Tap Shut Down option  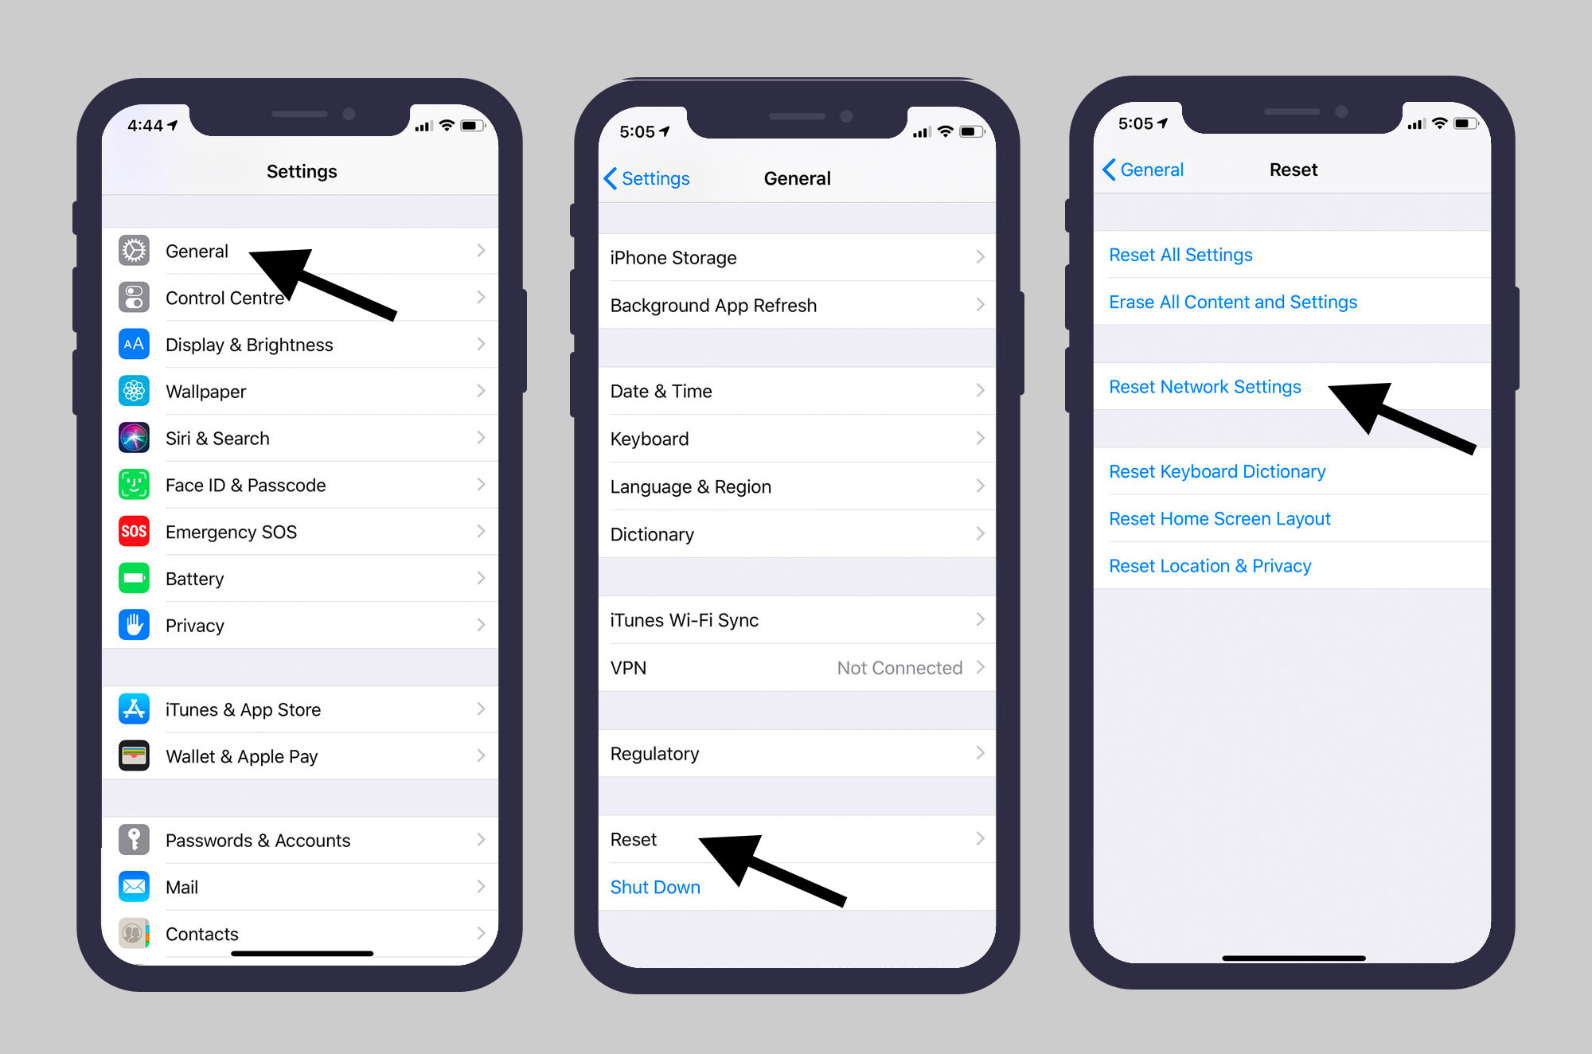[655, 886]
